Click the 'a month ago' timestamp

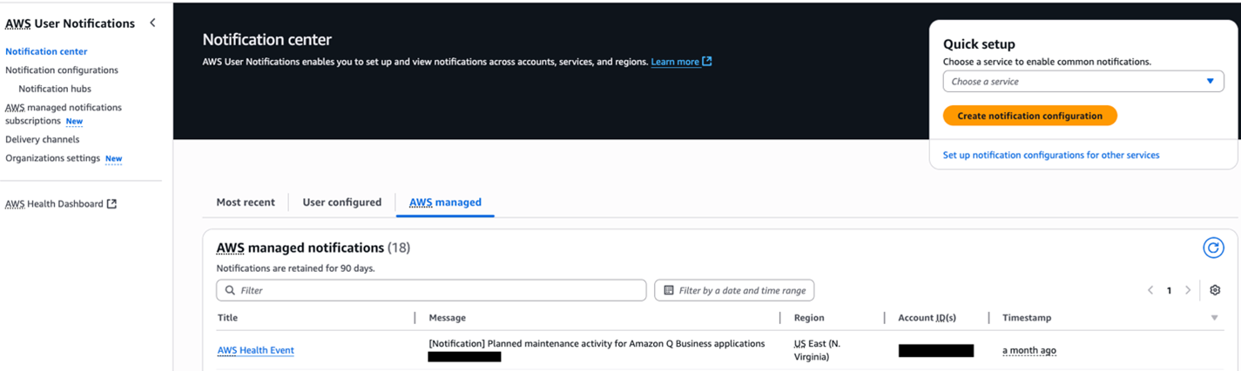coord(1029,350)
